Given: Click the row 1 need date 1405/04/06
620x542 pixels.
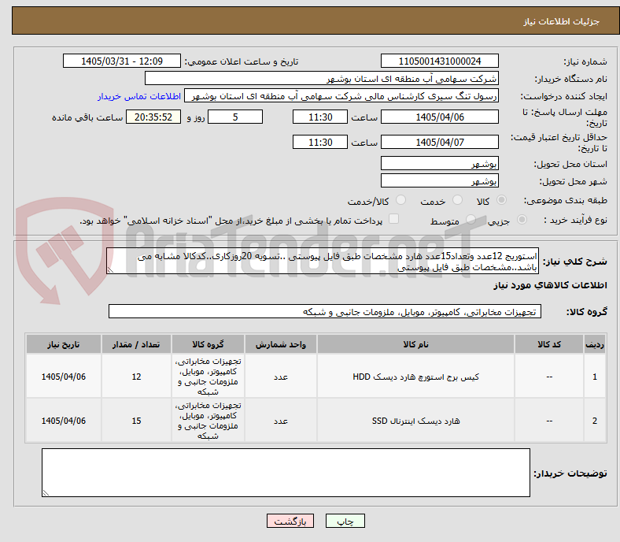Looking at the screenshot, I should 64,376.
